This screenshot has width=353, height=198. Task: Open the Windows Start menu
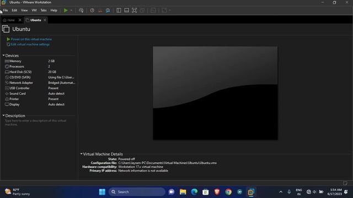102,192
